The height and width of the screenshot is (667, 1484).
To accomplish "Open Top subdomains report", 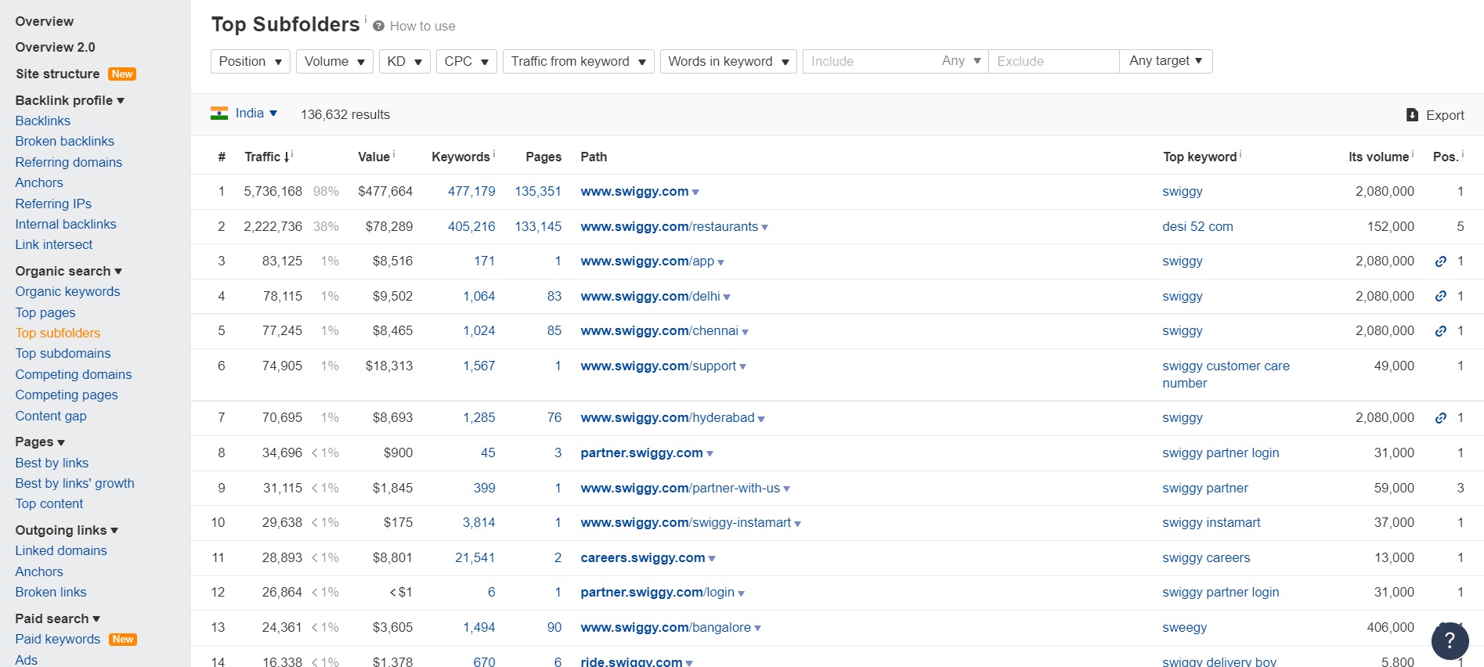I will tap(63, 353).
